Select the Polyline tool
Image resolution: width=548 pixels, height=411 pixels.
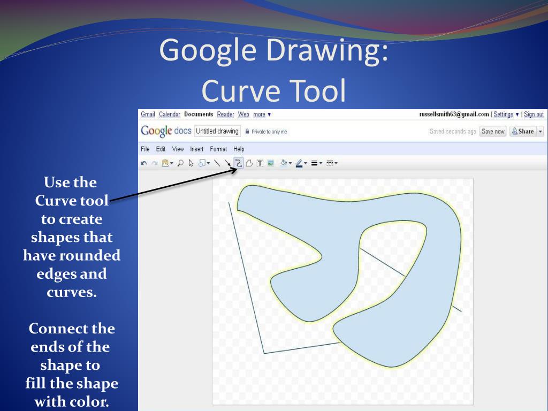pos(249,163)
